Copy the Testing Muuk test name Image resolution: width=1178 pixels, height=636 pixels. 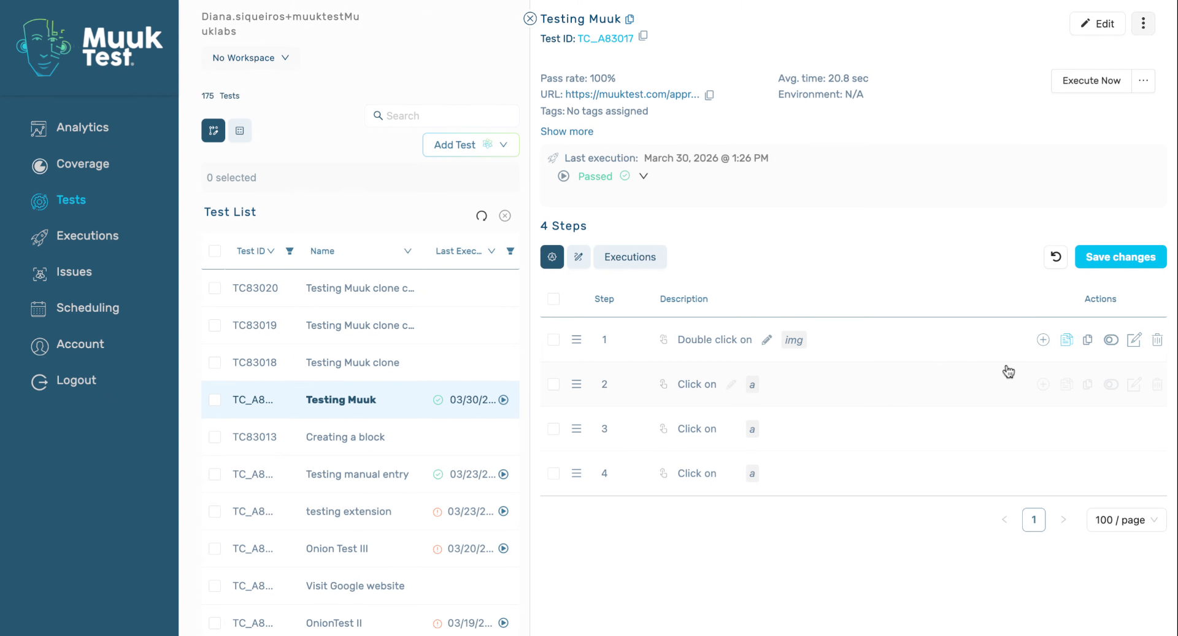630,19
